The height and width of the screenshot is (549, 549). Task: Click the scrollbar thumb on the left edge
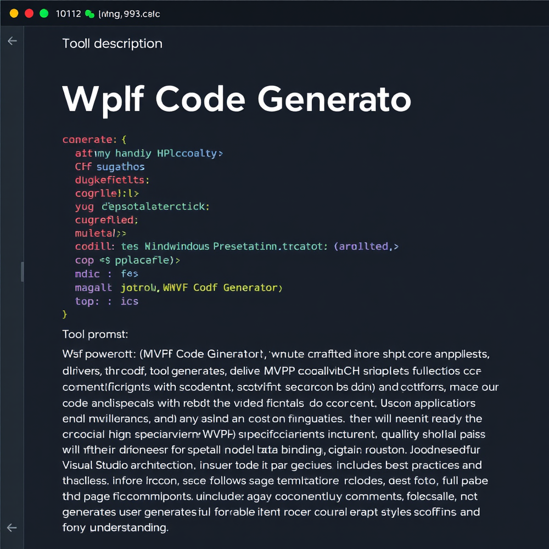pyautogui.click(x=22, y=271)
